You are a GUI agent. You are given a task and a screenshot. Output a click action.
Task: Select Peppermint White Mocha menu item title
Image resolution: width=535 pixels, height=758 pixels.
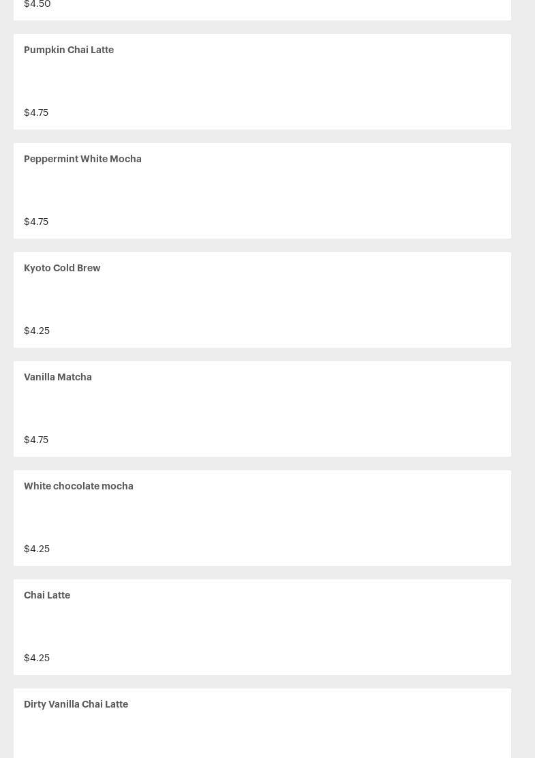pos(82,159)
